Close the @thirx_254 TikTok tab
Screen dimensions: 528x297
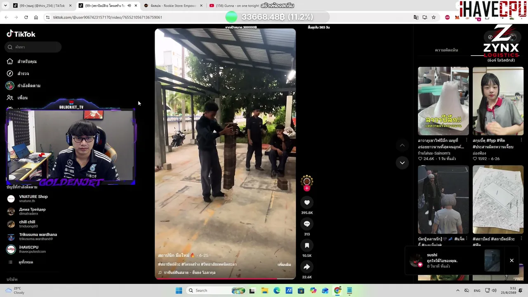70,6
